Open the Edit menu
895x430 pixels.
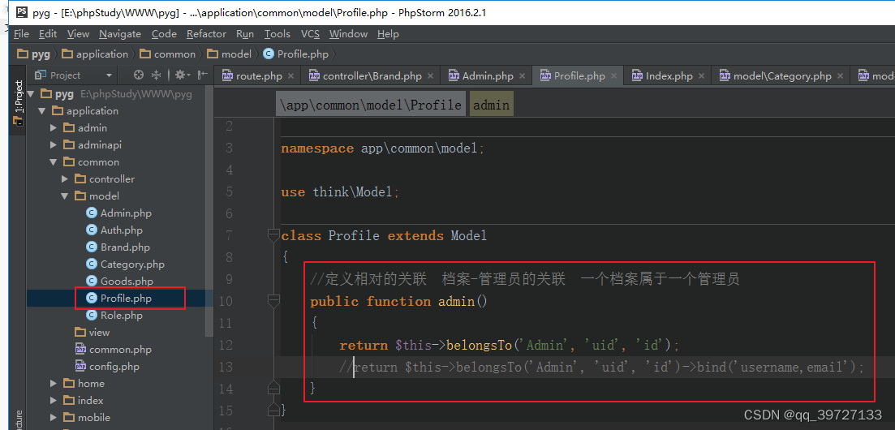[x=48, y=34]
